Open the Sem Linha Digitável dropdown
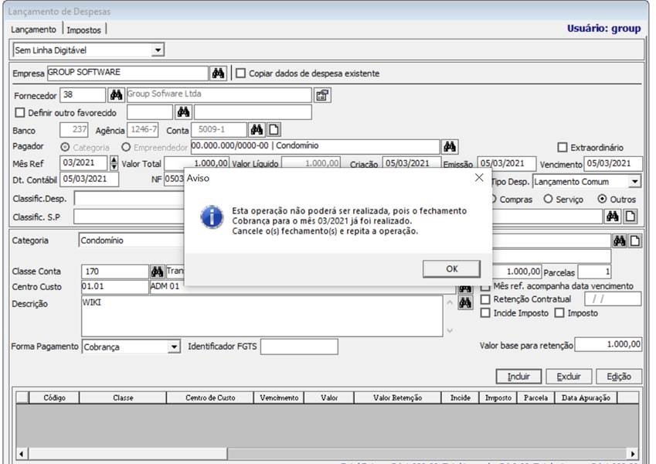This screenshot has height=464, width=656. (158, 50)
